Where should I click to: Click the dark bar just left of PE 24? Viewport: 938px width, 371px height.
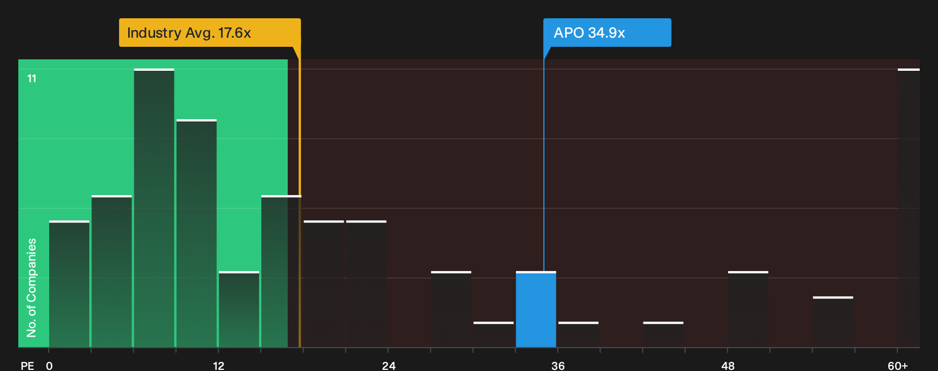[x=366, y=284]
